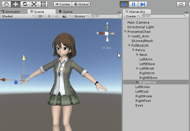Image resolution: width=190 pixels, height=131 pixels.
Task: Toggle scene effects image icon
Action: tap(64, 16)
